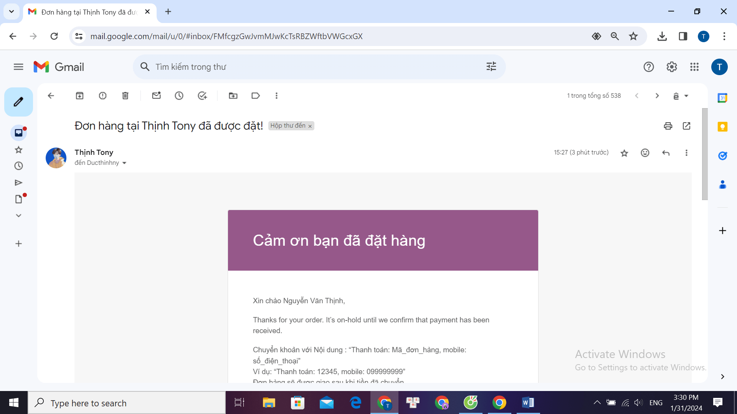Screen dimensions: 737x414
Task: Open the Gmail navigation hamburger menu
Action: (x=18, y=66)
